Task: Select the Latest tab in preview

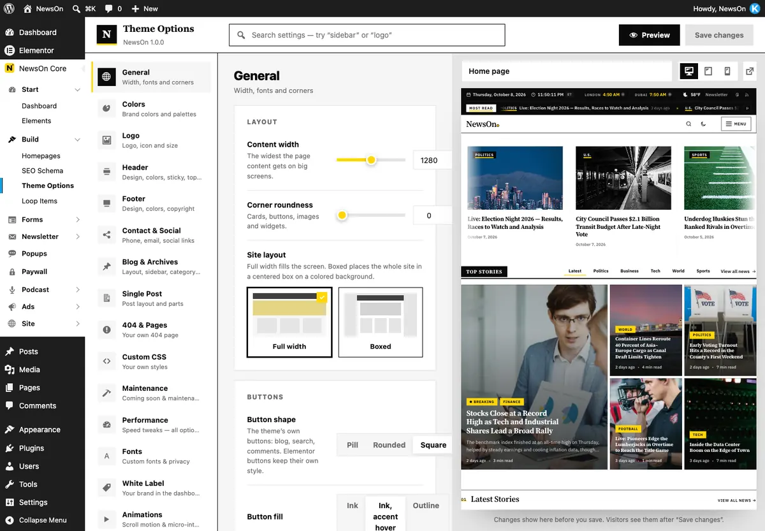Action: point(575,271)
